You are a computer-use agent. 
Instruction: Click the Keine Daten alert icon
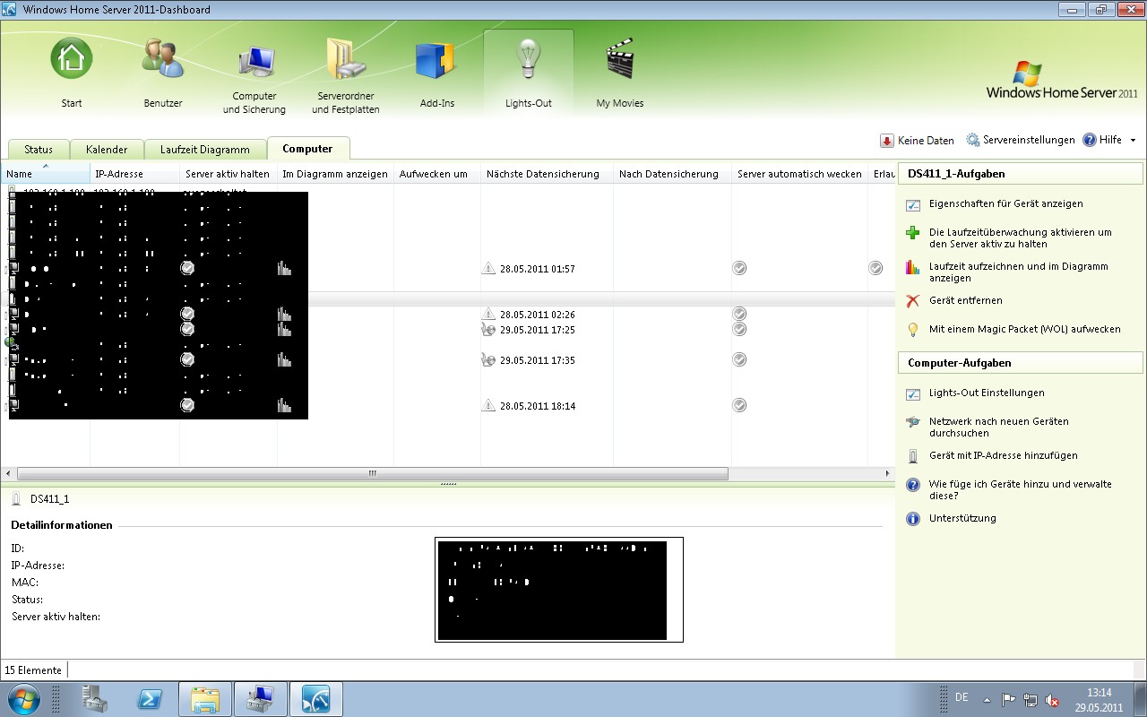click(887, 141)
